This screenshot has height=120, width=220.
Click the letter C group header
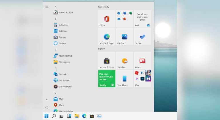pos(56,19)
